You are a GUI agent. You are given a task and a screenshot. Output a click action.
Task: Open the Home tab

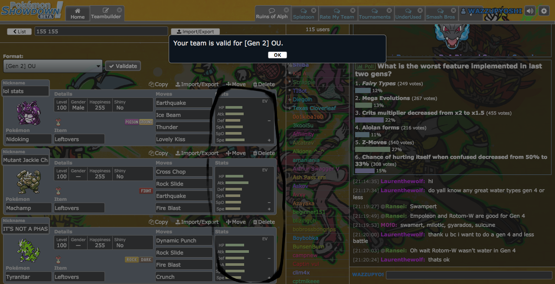(x=78, y=13)
